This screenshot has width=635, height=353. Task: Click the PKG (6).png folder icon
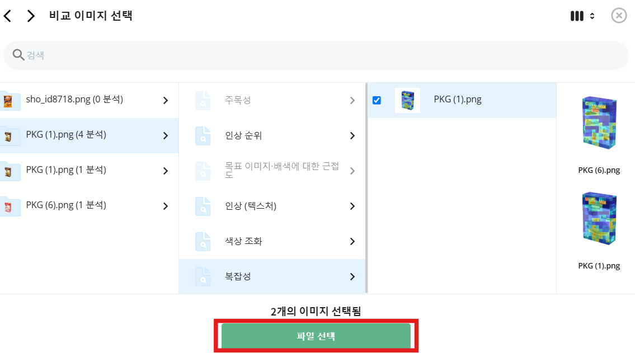click(8, 206)
